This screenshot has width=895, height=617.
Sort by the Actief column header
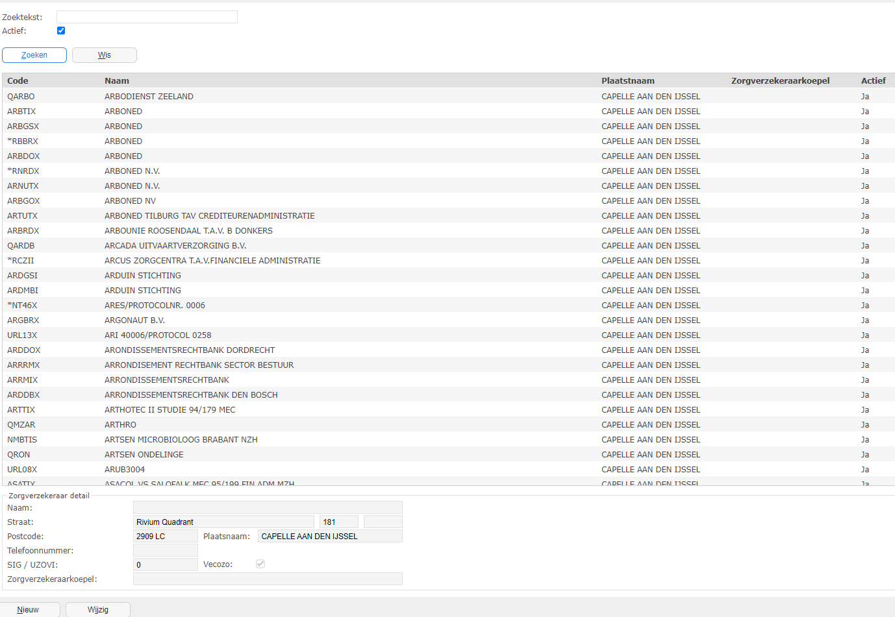pos(874,80)
